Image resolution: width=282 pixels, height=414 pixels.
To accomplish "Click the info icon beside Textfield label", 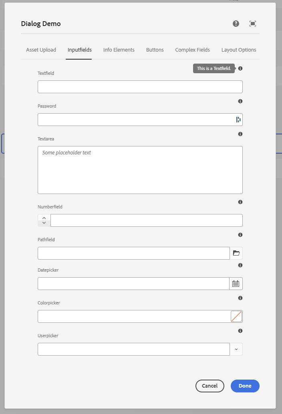I will click(x=240, y=68).
